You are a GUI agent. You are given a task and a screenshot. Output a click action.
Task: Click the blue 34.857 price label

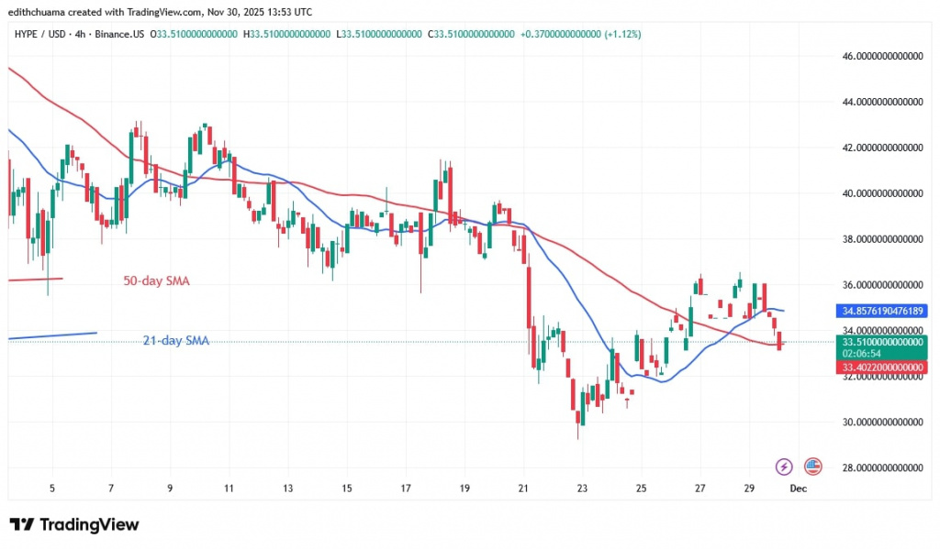[x=881, y=311]
